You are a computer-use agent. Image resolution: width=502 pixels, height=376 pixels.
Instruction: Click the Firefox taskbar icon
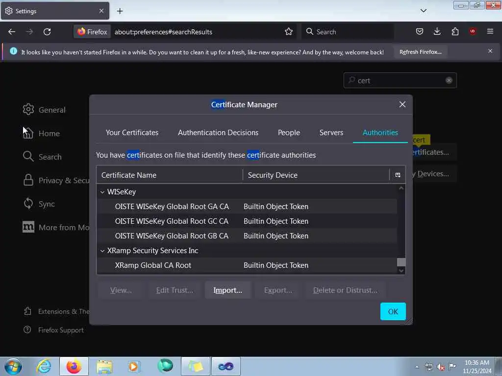click(74, 366)
